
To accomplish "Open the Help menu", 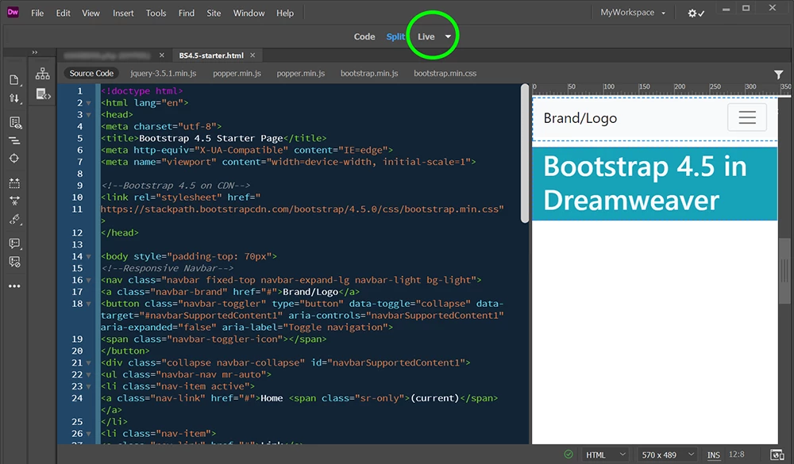I will click(285, 13).
